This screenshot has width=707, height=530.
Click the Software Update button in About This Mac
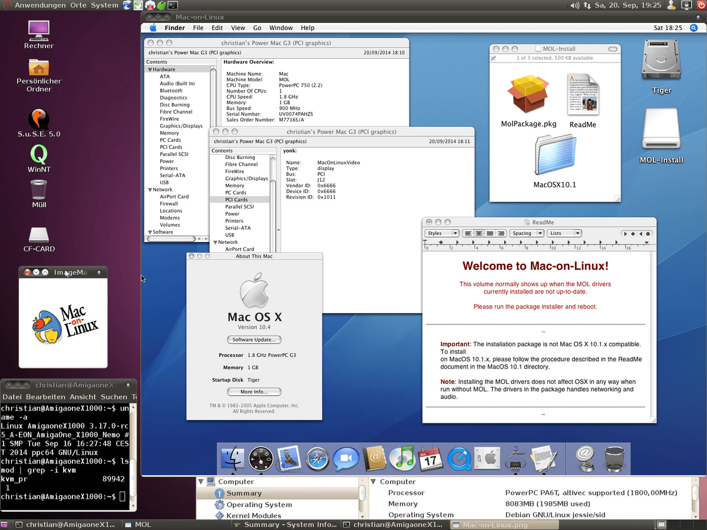[254, 340]
